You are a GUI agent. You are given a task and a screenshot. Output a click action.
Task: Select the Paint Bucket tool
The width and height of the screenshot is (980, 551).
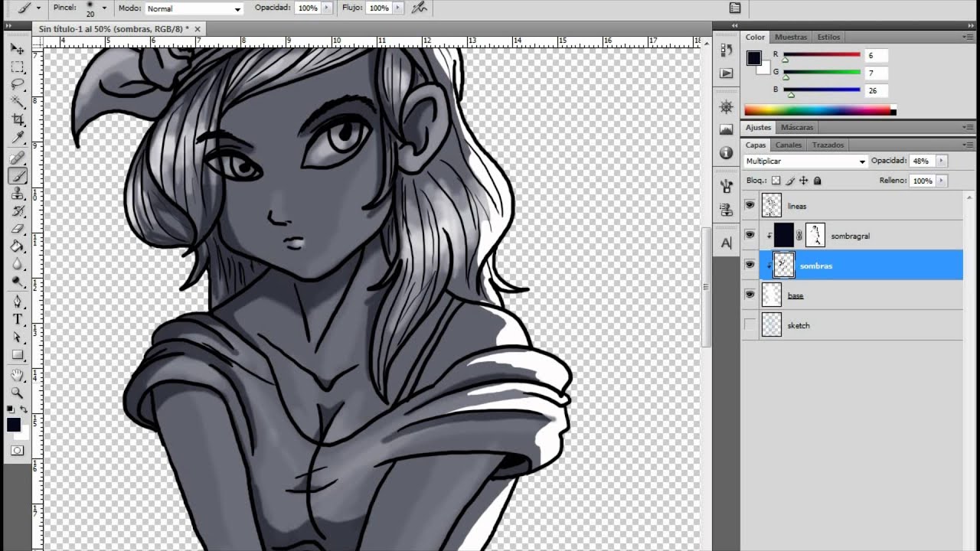coord(17,246)
